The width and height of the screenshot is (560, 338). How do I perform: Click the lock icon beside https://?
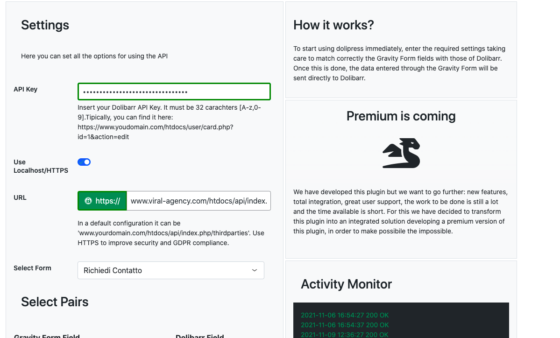point(88,201)
